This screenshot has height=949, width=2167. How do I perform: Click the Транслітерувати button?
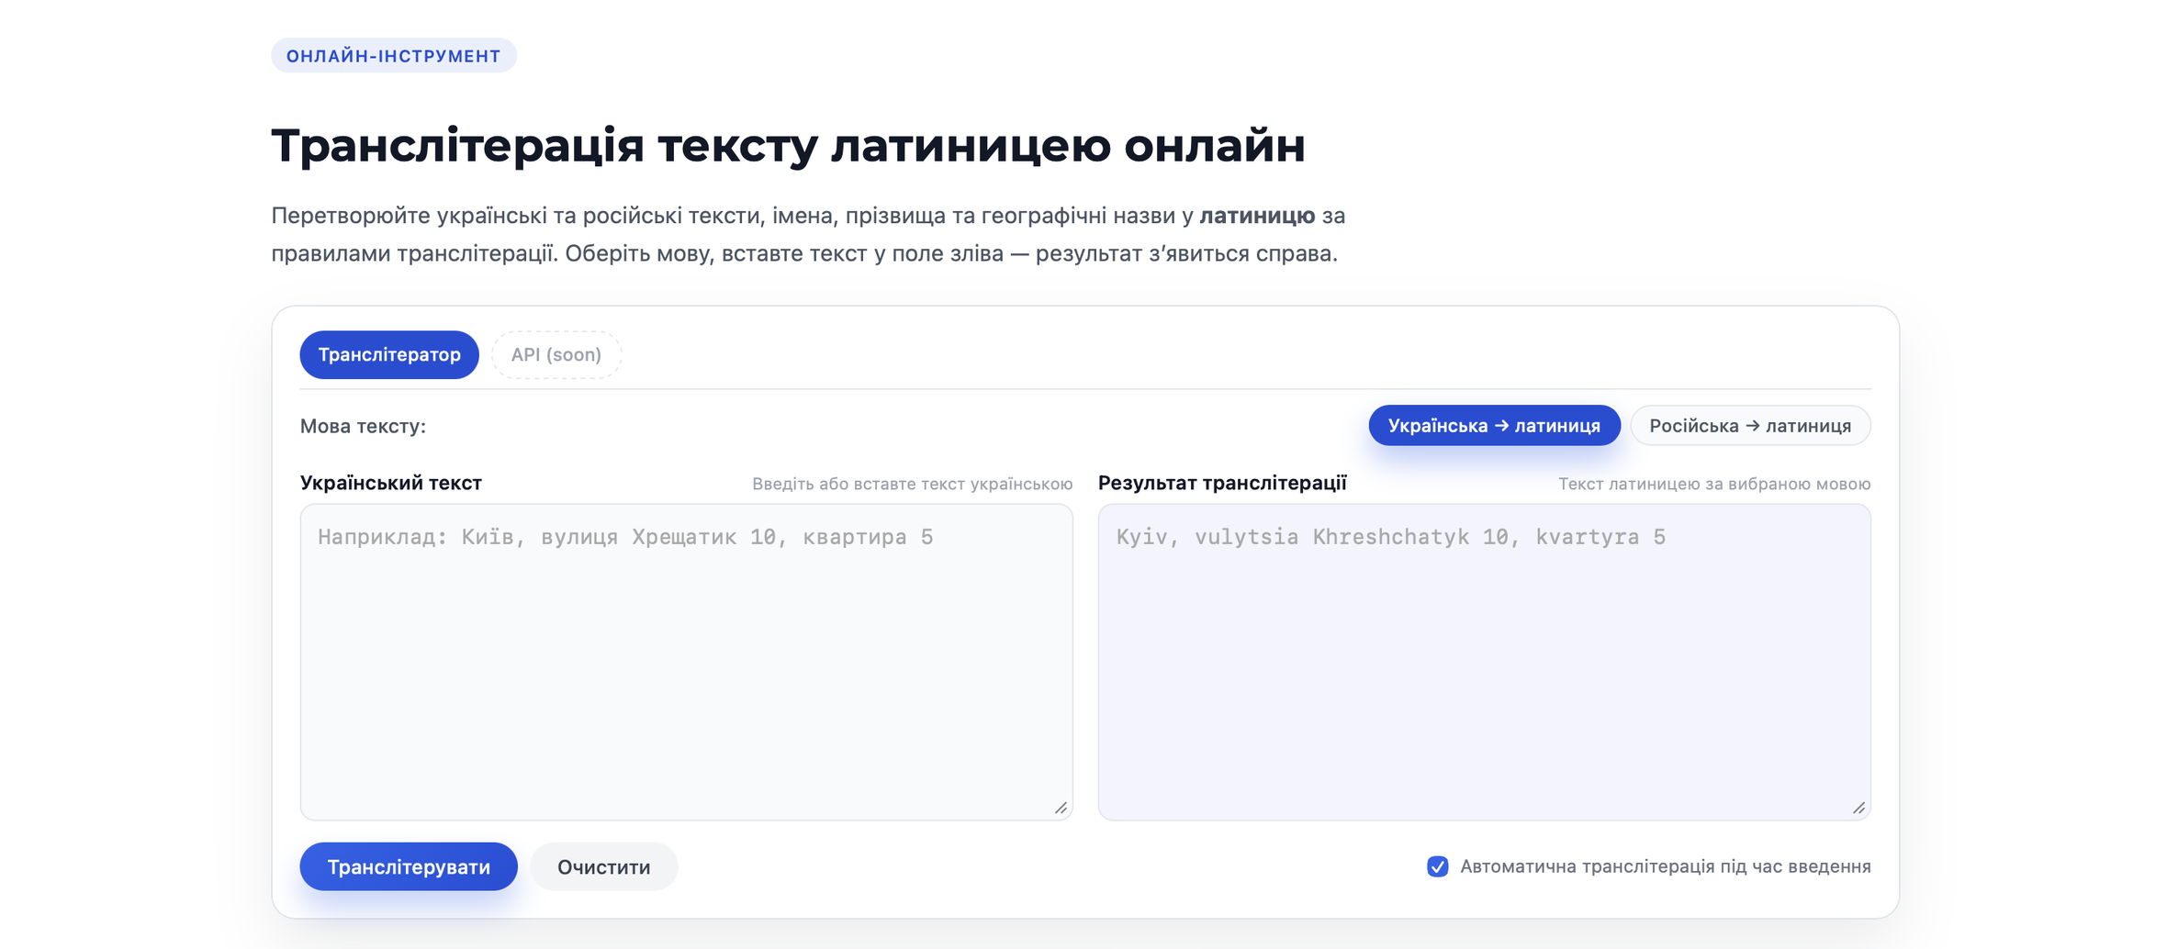tap(409, 866)
